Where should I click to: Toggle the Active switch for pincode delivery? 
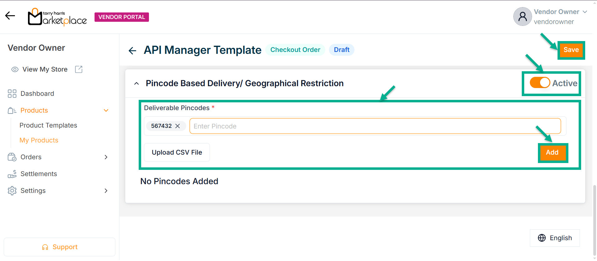[x=540, y=83]
